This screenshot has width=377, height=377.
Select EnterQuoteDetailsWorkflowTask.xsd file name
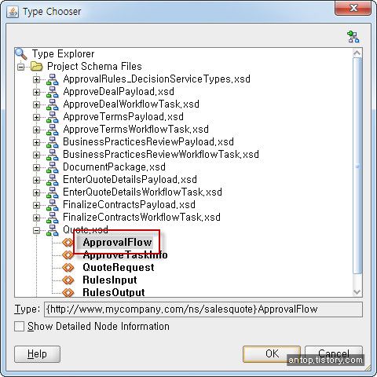click(142, 192)
